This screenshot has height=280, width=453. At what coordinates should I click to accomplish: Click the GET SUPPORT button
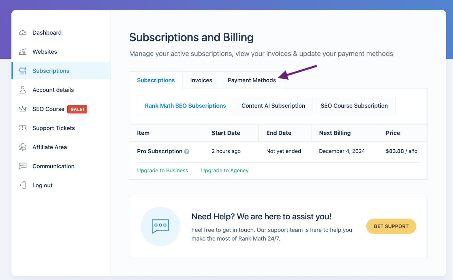[391, 226]
